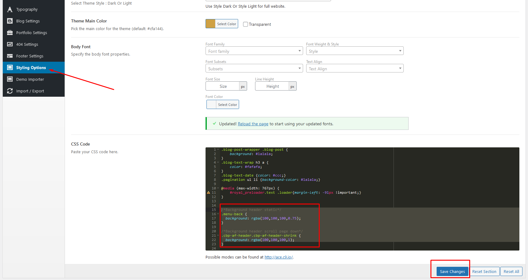Enable the Transparent checkbox
Image resolution: width=528 pixels, height=280 pixels.
click(x=246, y=24)
